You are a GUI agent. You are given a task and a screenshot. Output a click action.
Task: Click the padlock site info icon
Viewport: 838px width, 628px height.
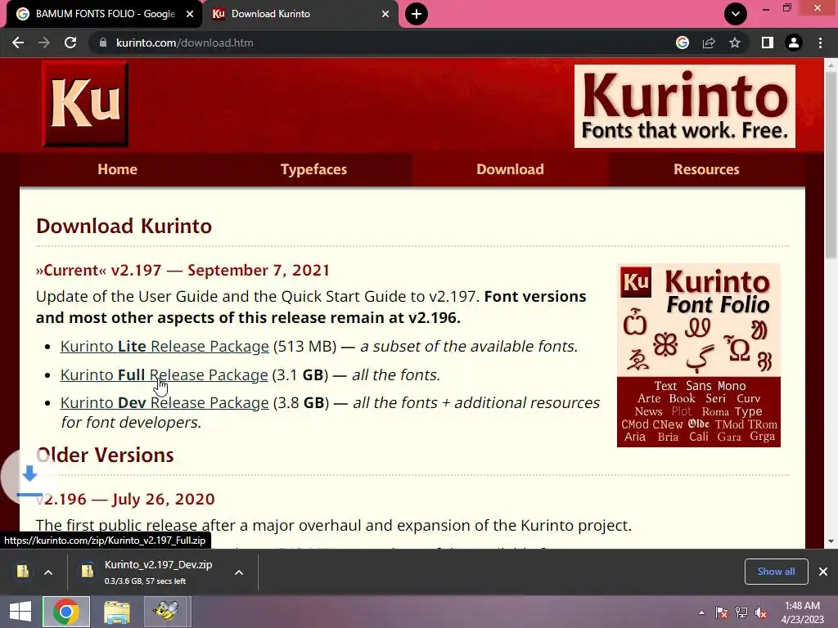coord(103,43)
